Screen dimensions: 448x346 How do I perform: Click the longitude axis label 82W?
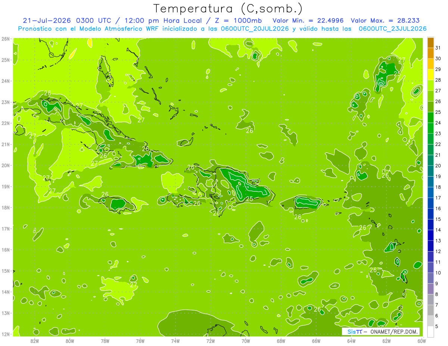tap(35, 341)
